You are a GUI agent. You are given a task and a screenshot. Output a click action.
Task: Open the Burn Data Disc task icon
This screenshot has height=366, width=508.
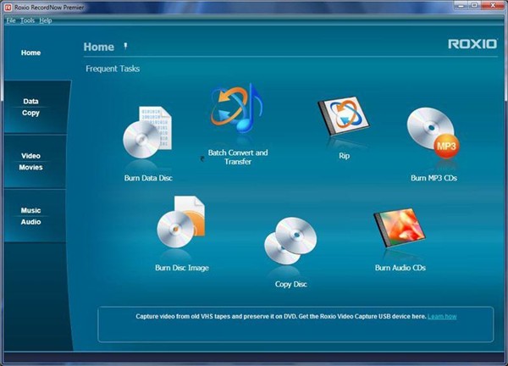(x=147, y=132)
